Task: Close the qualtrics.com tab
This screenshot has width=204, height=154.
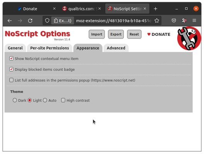Action: 99,9
